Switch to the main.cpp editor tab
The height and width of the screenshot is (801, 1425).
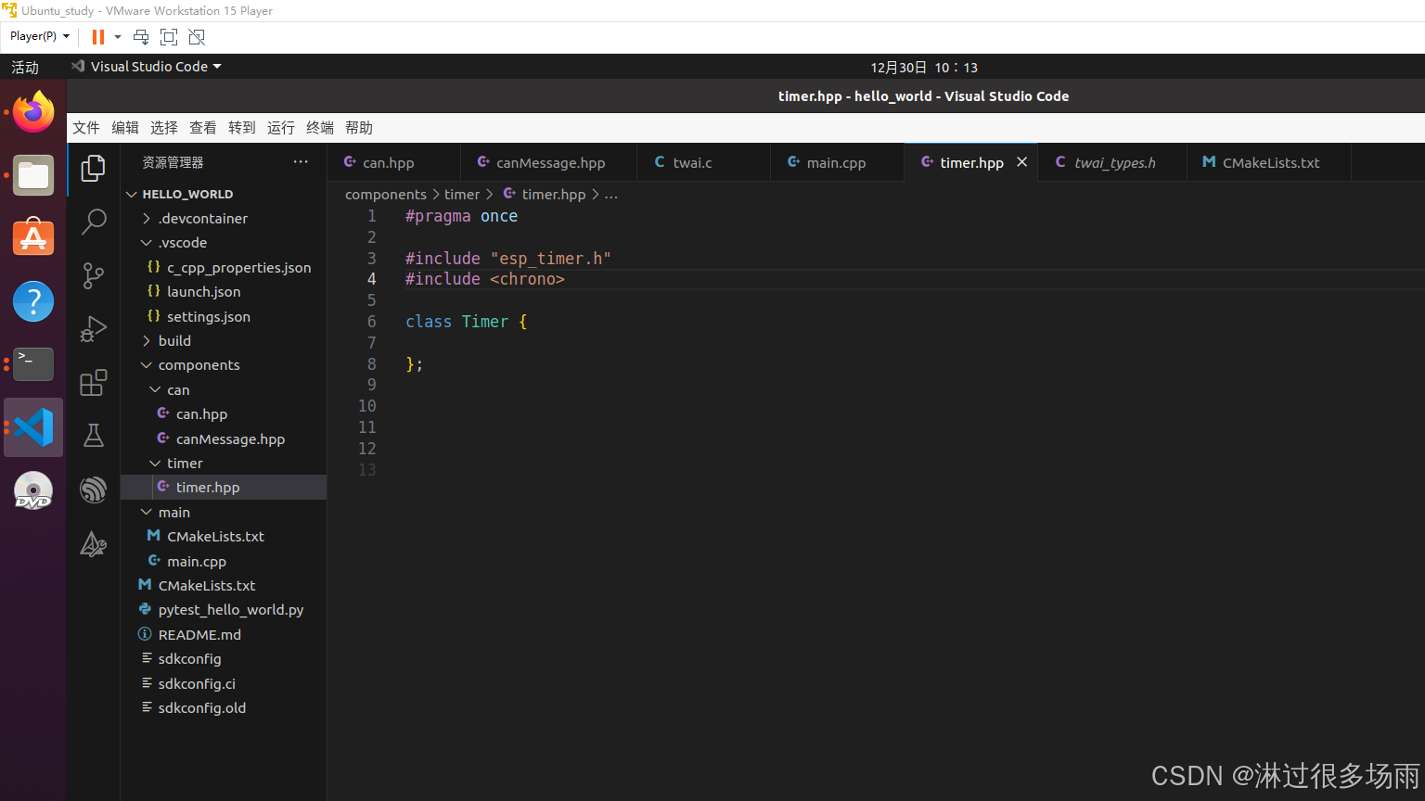tap(838, 162)
